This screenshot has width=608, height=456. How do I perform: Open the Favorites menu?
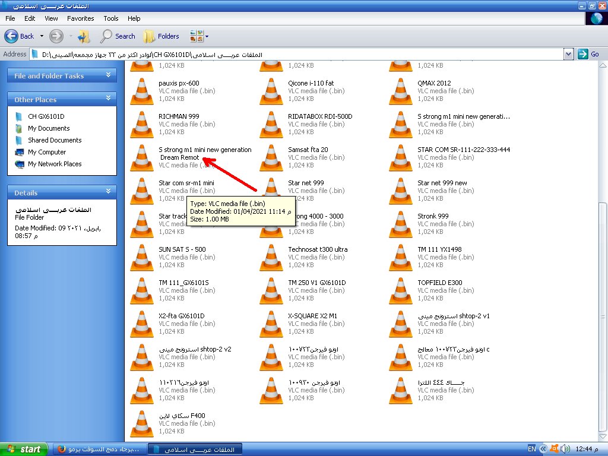pos(81,18)
